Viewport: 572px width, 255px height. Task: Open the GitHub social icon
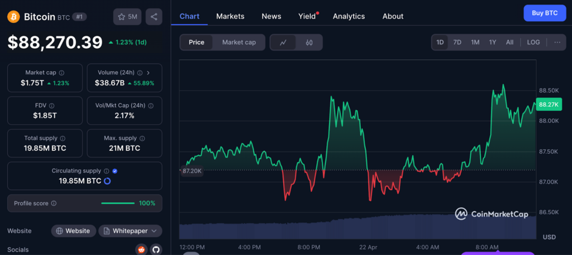click(155, 249)
